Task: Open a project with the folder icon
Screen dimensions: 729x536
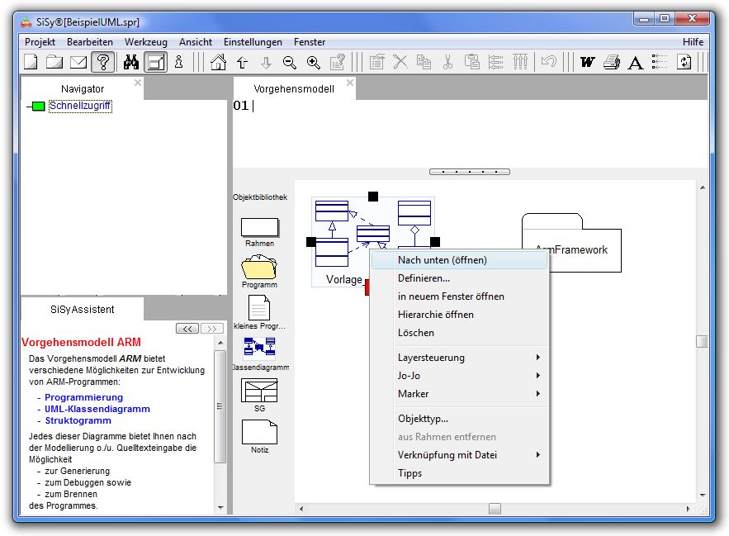Action: tap(54, 62)
